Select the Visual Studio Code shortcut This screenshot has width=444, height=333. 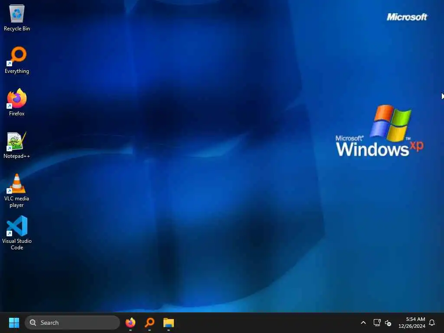17,233
